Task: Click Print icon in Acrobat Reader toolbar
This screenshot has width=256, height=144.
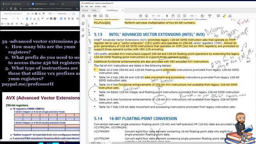Action: click(95, 16)
